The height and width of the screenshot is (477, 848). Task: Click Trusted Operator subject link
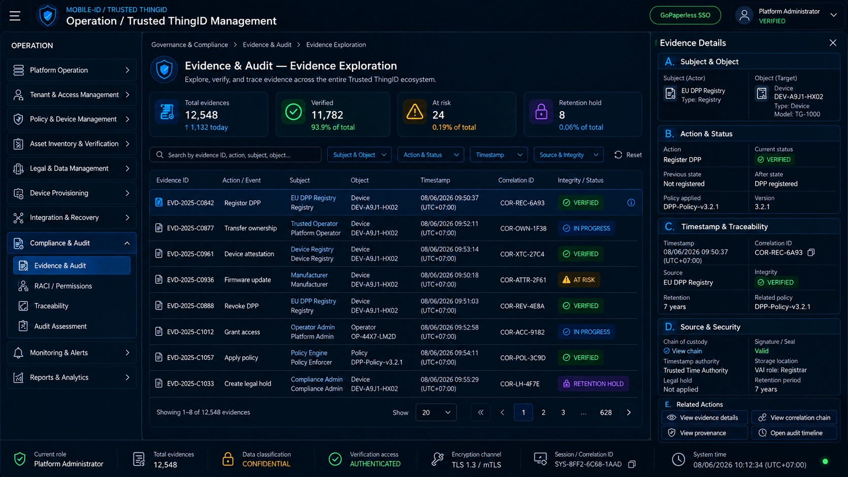(314, 224)
